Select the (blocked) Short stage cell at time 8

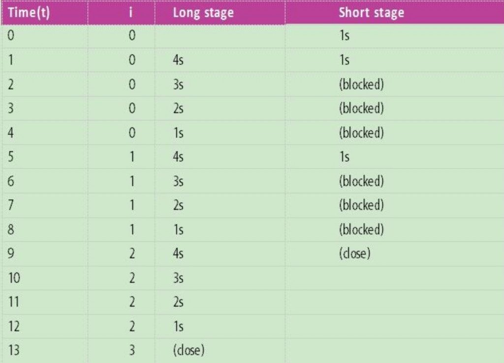[x=361, y=230]
